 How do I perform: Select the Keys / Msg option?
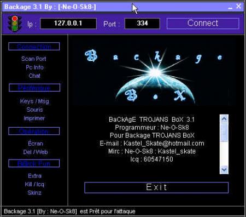point(34,101)
